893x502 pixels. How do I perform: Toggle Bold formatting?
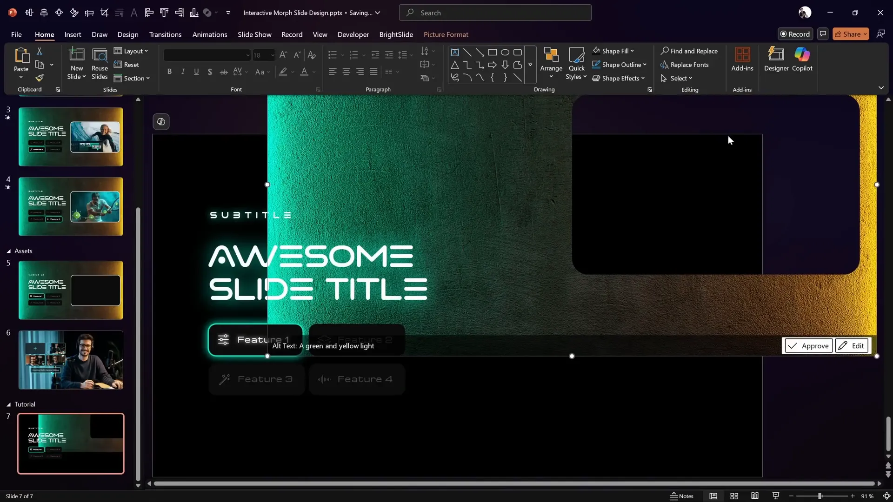click(x=170, y=72)
